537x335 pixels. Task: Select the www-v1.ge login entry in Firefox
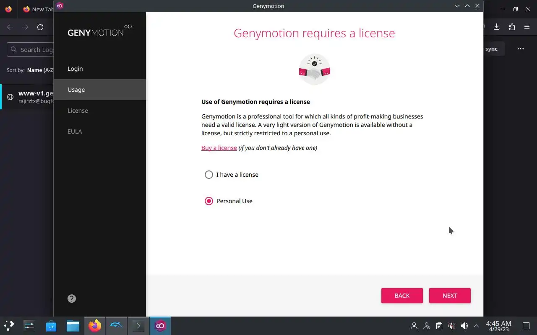27,97
